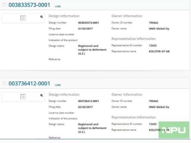Click Indication of the product label in second record

[x=63, y=119]
